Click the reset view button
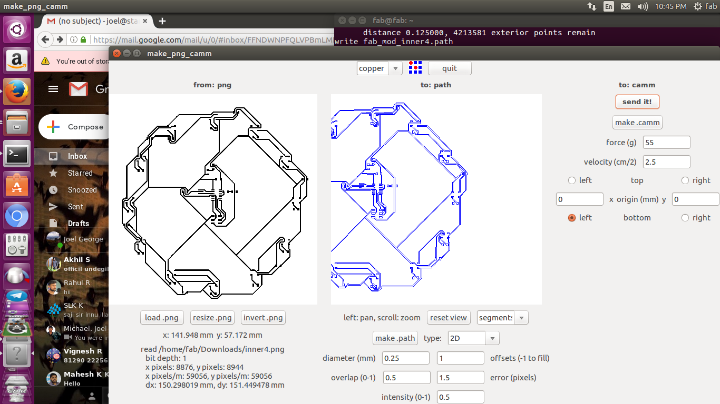The height and width of the screenshot is (404, 720). (x=449, y=318)
